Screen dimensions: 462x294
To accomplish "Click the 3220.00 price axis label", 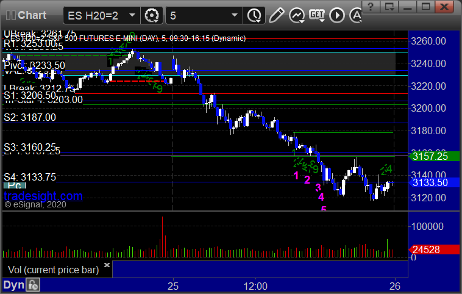I will (x=428, y=86).
